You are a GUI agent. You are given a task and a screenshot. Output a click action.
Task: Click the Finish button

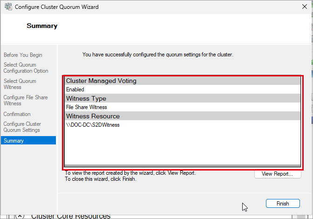pyautogui.click(x=283, y=204)
